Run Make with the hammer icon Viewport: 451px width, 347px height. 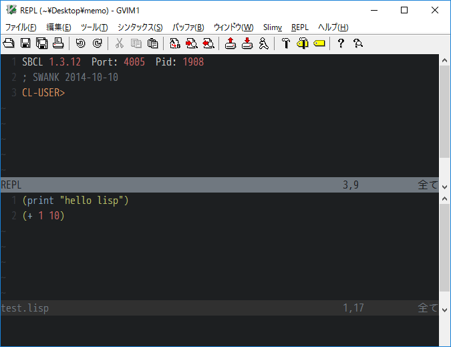point(285,43)
